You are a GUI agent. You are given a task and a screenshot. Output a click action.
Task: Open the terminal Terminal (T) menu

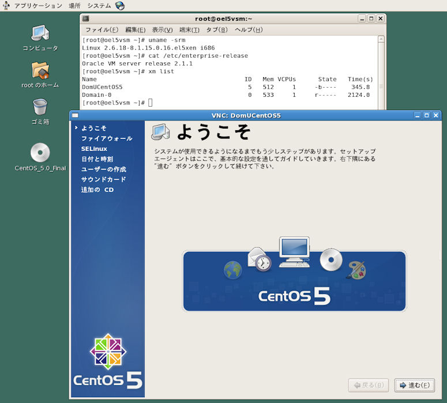pos(189,29)
